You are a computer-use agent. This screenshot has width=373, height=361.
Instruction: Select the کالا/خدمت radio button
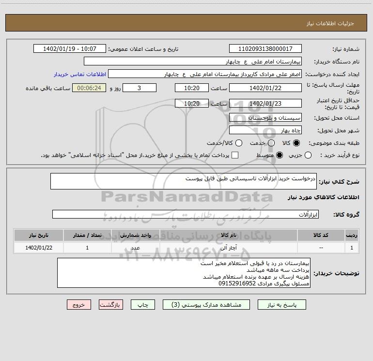click(239, 143)
